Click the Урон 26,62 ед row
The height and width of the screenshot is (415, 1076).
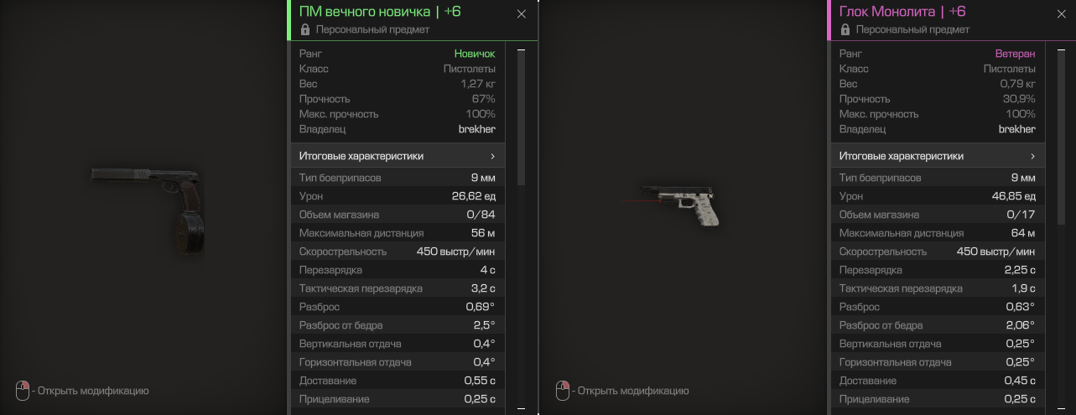(398, 196)
